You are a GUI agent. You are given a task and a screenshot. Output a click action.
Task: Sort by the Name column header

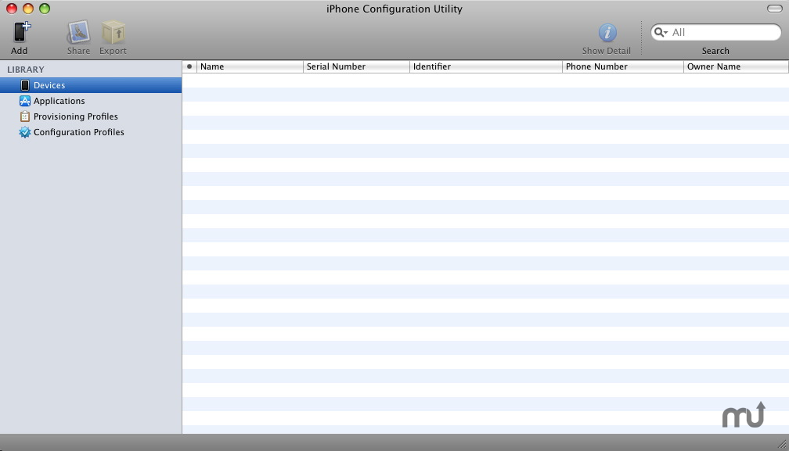(250, 66)
